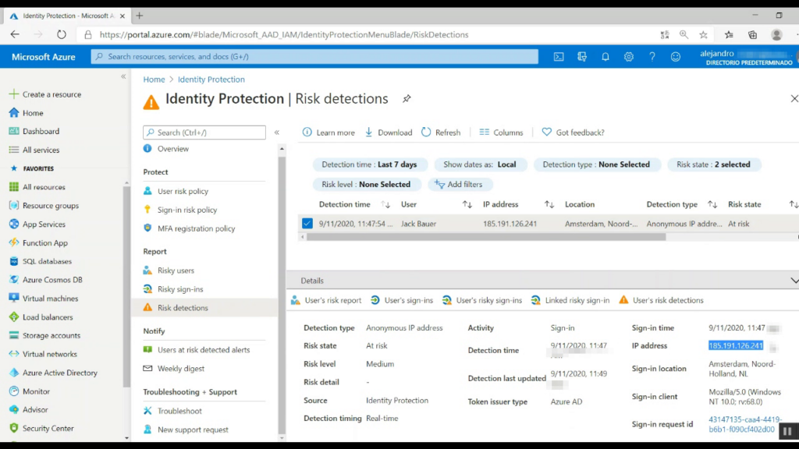
Task: Select Overview in the Identity Protection menu
Action: click(x=172, y=149)
